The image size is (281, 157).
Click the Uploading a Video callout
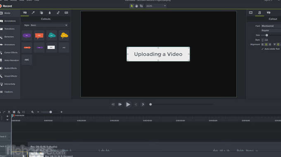[158, 54]
